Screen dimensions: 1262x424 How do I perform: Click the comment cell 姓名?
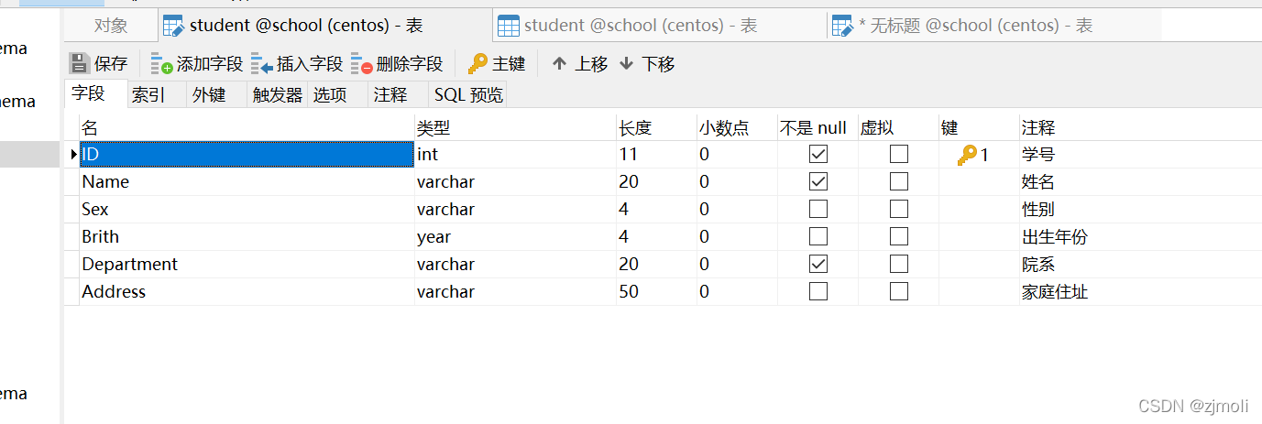click(x=1140, y=182)
